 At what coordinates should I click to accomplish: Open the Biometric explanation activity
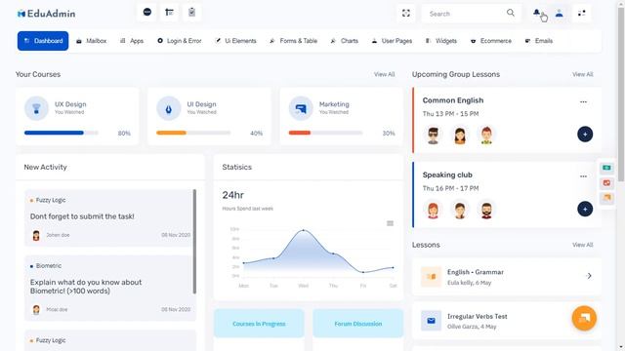[110, 288]
